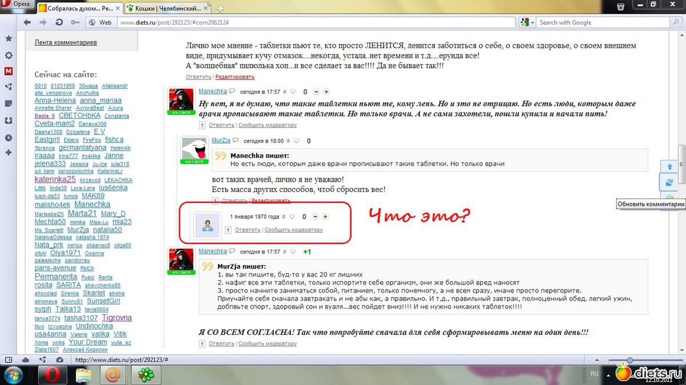Open the Bookmarks star panel in Opera sidebar
The width and height of the screenshot is (686, 385).
[x=9, y=39]
